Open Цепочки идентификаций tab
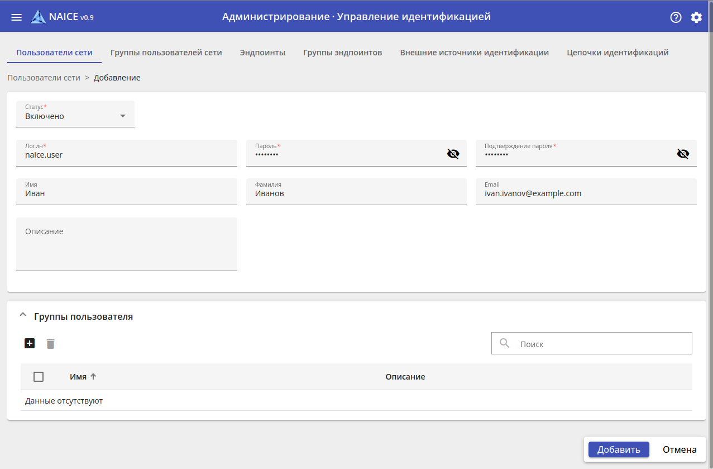 click(x=618, y=53)
